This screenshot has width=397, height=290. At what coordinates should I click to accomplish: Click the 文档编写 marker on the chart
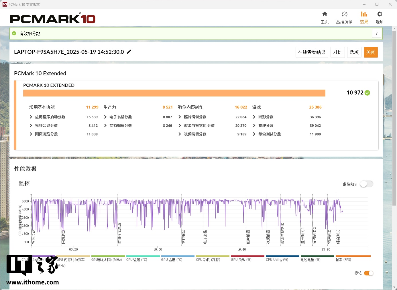[184, 237]
